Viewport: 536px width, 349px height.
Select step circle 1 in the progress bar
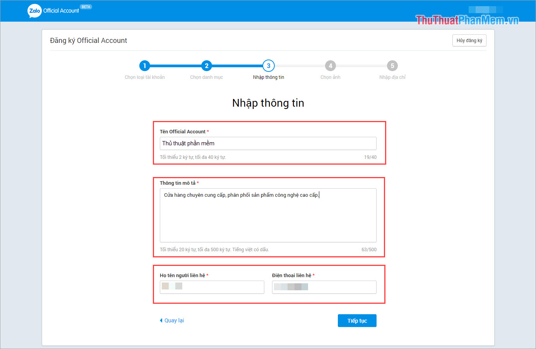[x=145, y=65]
